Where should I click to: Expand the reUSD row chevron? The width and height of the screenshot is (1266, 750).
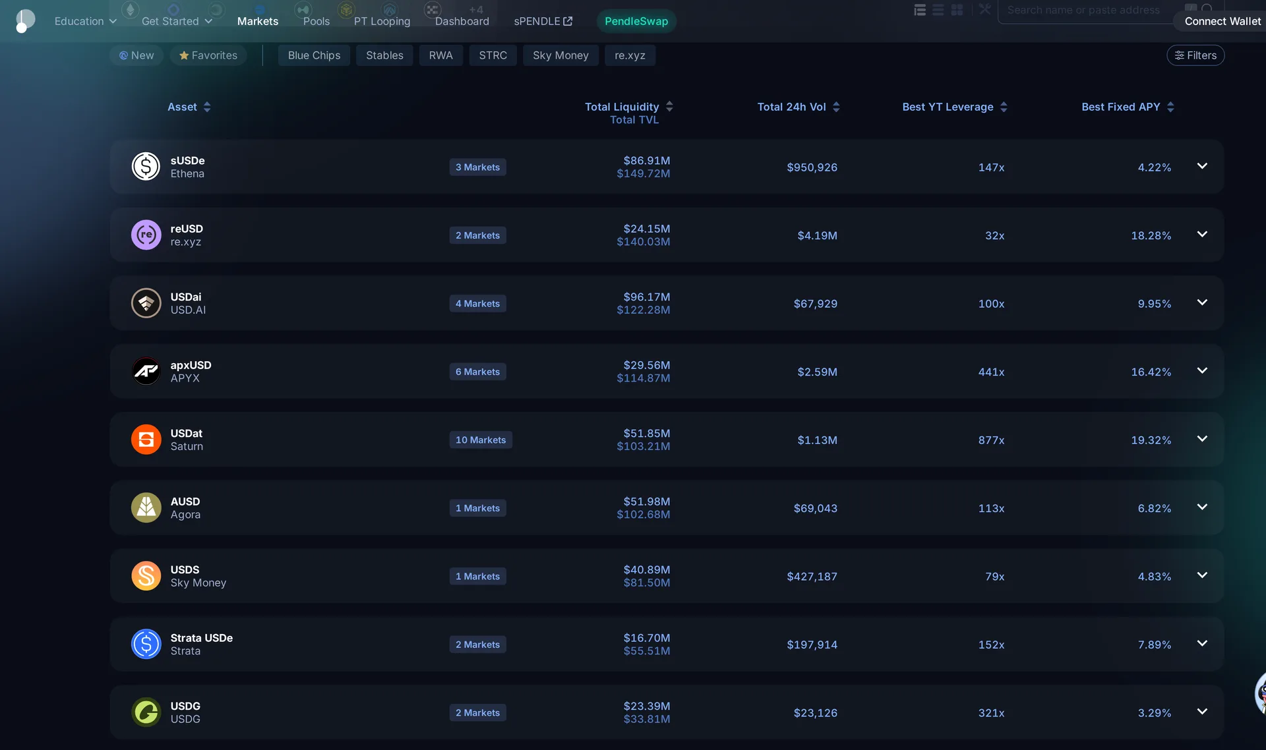tap(1202, 234)
